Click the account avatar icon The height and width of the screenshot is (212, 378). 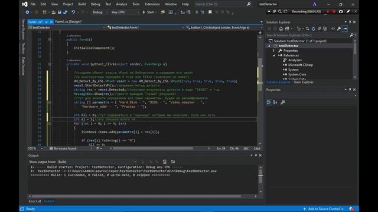coord(315,4)
